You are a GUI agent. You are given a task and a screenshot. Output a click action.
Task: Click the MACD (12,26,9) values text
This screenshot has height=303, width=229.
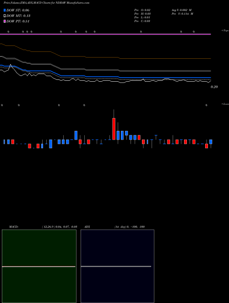tap(60, 227)
